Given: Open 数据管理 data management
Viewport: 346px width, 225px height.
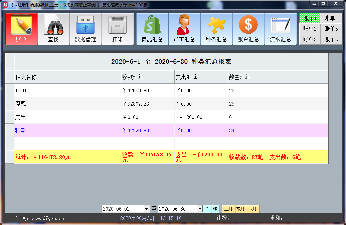Looking at the screenshot, I should (85, 29).
